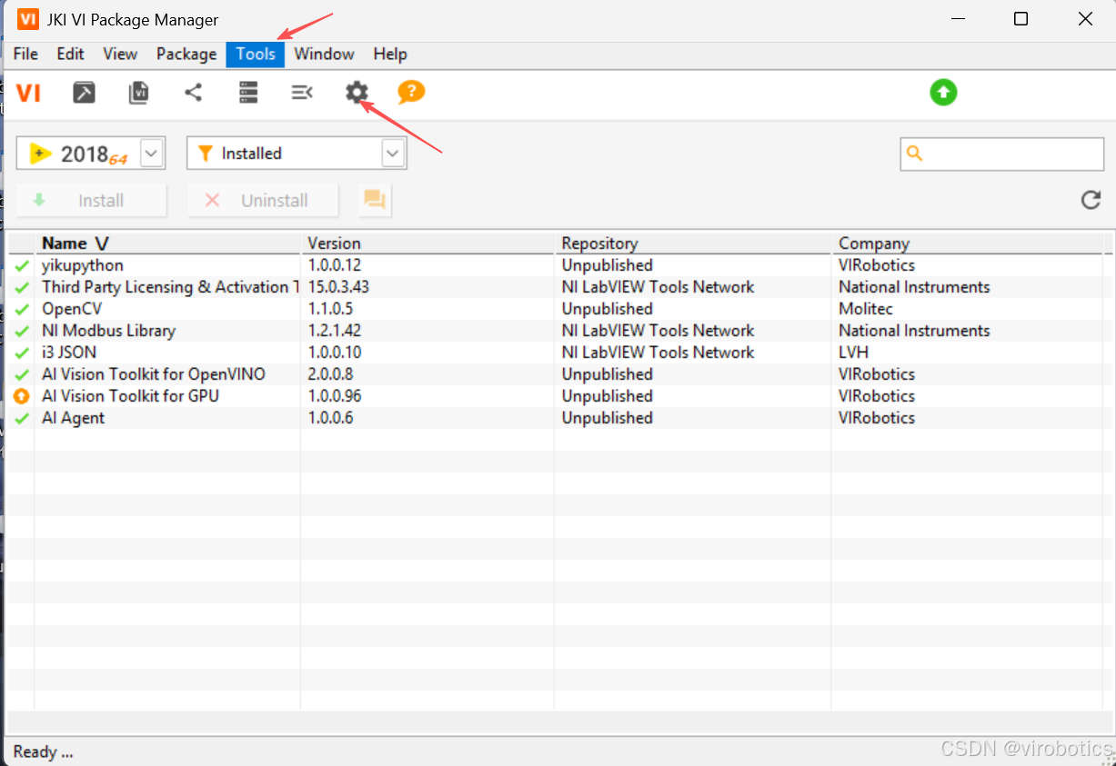1116x766 pixels.
Task: Click the green checkmark beside yikupython
Action: (22, 266)
